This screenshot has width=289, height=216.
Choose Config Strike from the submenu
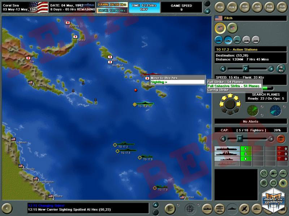[218, 90]
